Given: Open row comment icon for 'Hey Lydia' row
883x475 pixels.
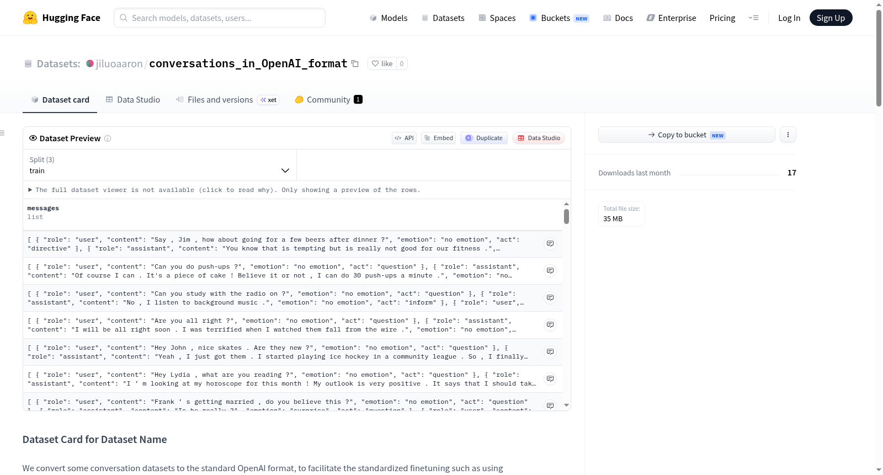Looking at the screenshot, I should pos(550,379).
